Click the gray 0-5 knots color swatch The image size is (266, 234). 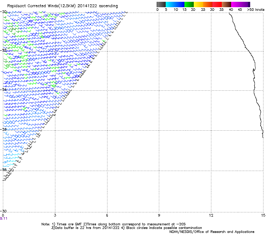click(161, 4)
